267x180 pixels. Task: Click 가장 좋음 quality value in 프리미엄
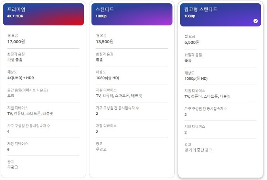pos(15,60)
